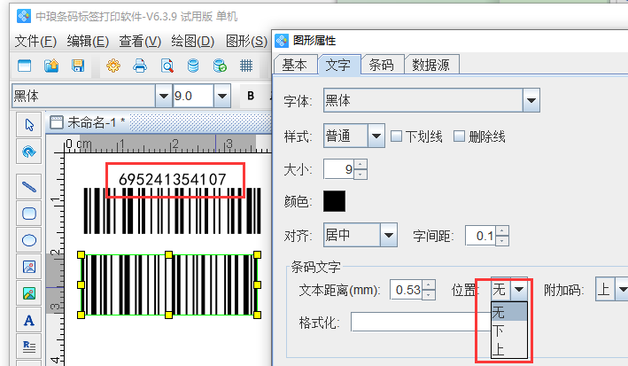Viewport: 628px width, 366px height.
Task: Enable the 下划线 underline checkbox
Action: [x=396, y=136]
